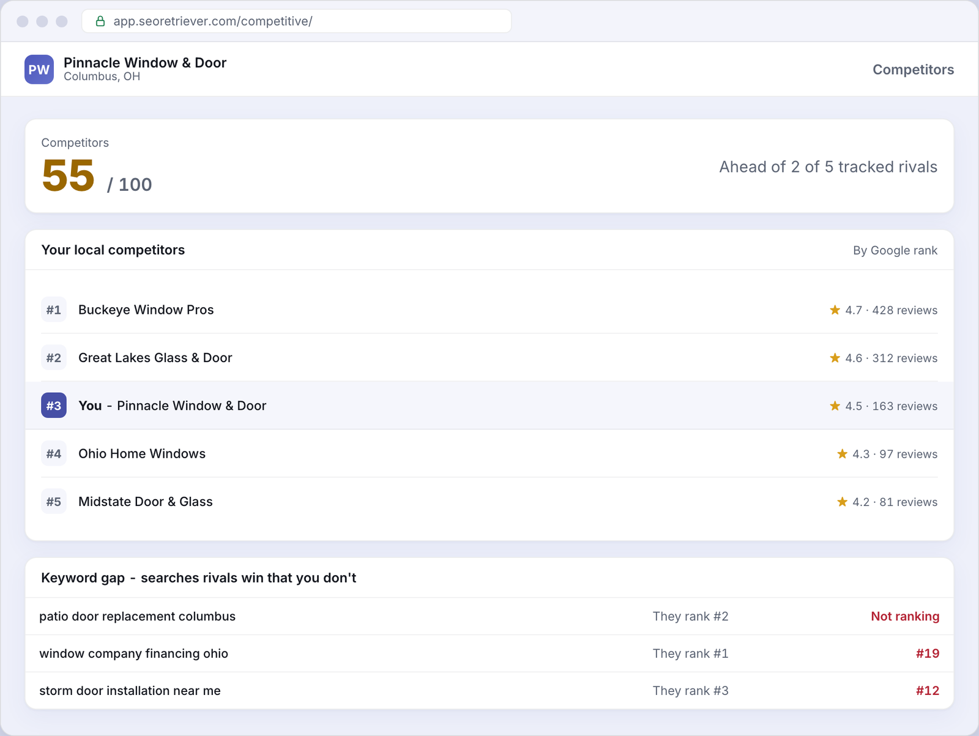The width and height of the screenshot is (979, 736).
Task: Open Buckeye Window Pros competitor
Action: 146,310
